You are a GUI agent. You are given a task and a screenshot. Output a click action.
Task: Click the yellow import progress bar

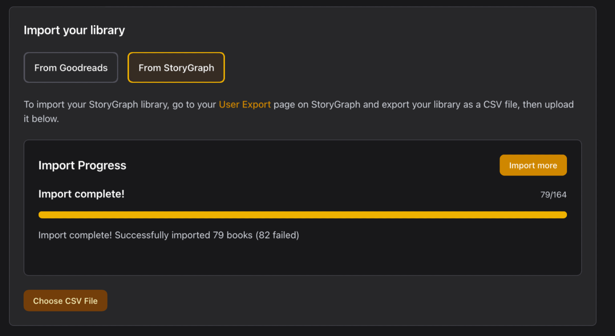click(x=303, y=215)
